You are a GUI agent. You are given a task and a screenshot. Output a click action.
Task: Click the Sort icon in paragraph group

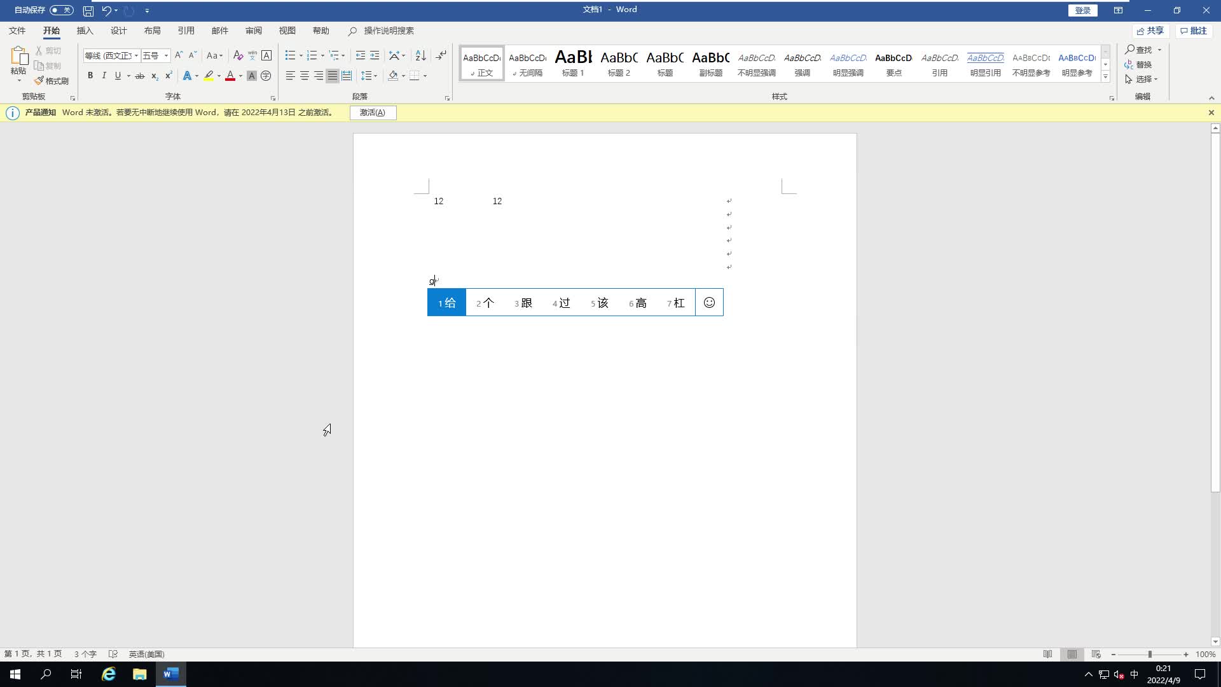coord(420,55)
